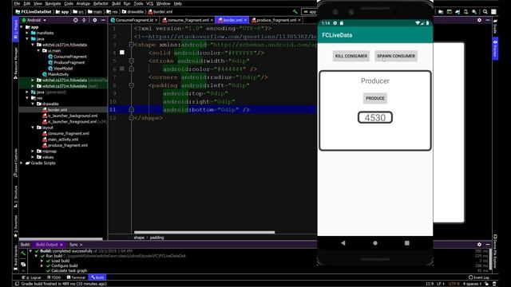Image resolution: width=511 pixels, height=287 pixels.
Task: Click the green Make Project hammer icon
Action: tap(295, 12)
